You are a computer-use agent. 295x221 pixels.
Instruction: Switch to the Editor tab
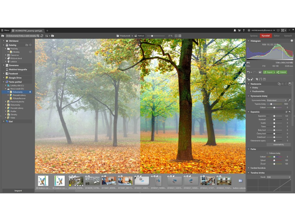point(277,36)
